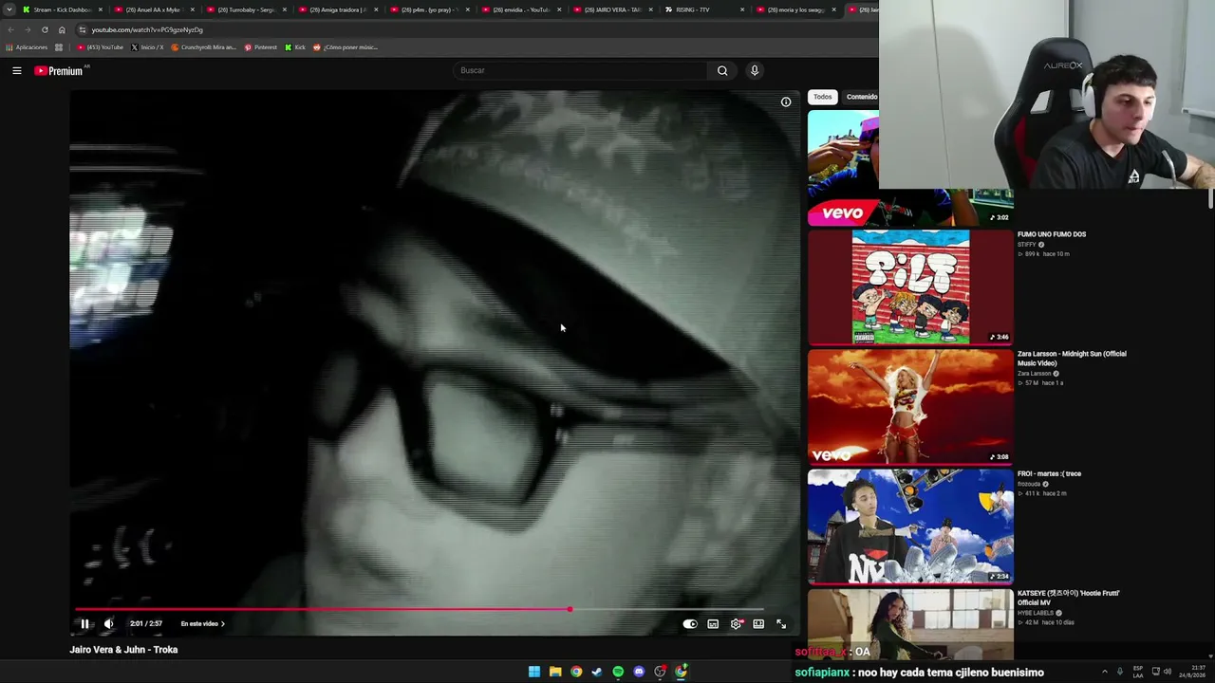Click the progress bar scrubber handle
Screen dimensions: 1215x683
pos(570,609)
